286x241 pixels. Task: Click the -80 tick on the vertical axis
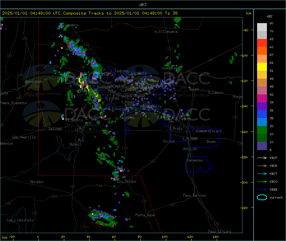pos(246,30)
